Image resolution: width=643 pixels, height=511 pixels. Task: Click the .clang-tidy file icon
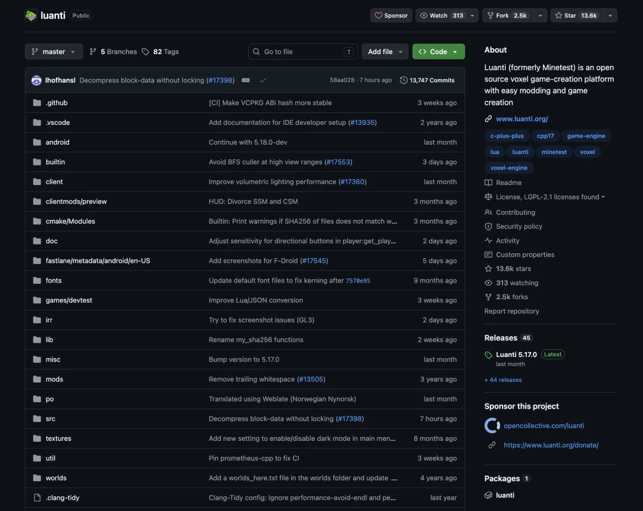(x=37, y=497)
